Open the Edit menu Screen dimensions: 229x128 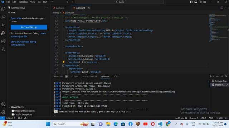click(14, 2)
